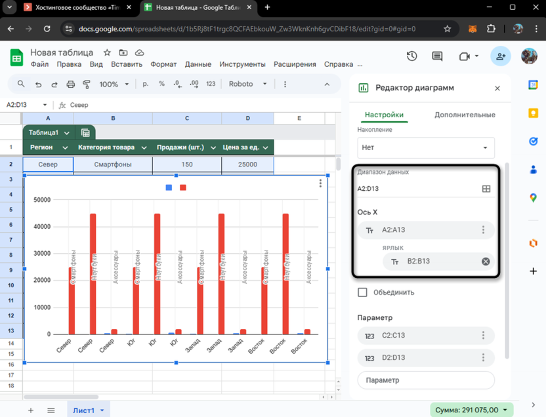This screenshot has width=546, height=417.
Task: Remove the B2:B13 label with X icon
Action: click(x=486, y=261)
